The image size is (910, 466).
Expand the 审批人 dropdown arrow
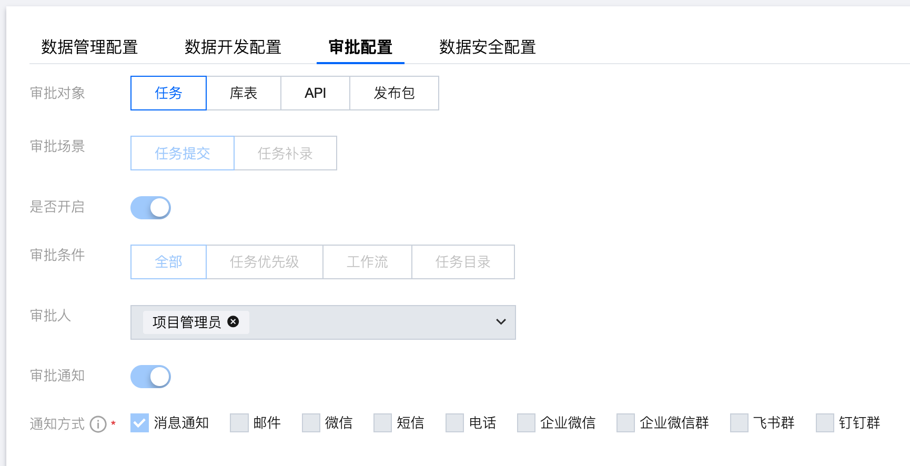(501, 322)
